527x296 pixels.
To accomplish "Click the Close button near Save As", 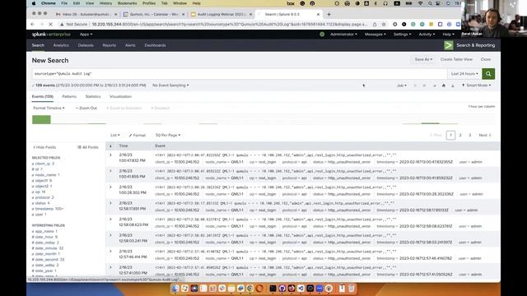I will [x=486, y=59].
